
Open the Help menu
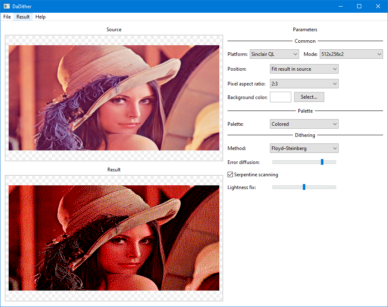click(x=40, y=17)
